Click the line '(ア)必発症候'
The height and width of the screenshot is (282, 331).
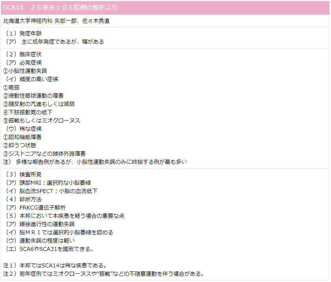[x=23, y=63]
